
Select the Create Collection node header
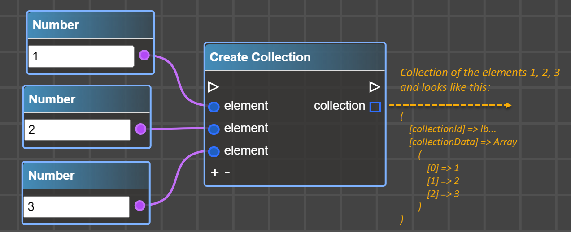(x=295, y=57)
